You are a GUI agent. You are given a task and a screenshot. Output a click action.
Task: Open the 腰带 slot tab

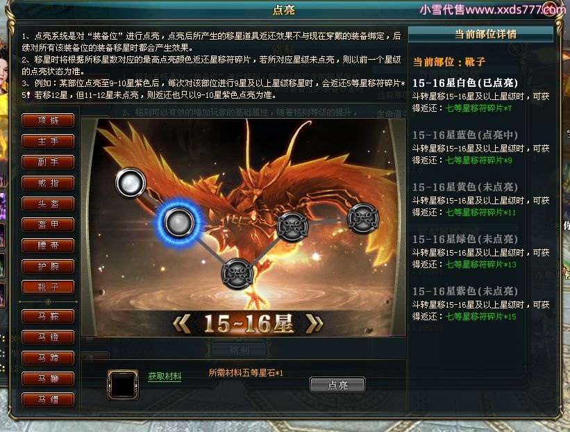point(48,245)
